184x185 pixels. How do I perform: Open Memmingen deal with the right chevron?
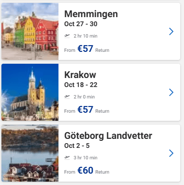pyautogui.click(x=171, y=31)
